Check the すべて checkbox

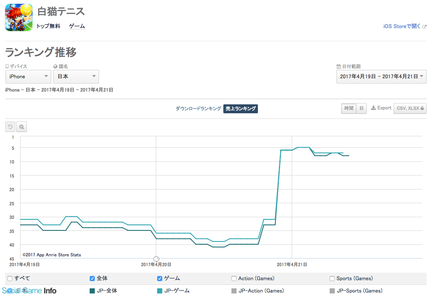coord(10,279)
